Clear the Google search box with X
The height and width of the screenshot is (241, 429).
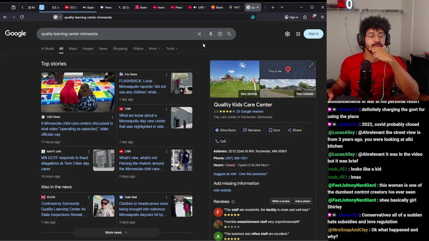199,34
